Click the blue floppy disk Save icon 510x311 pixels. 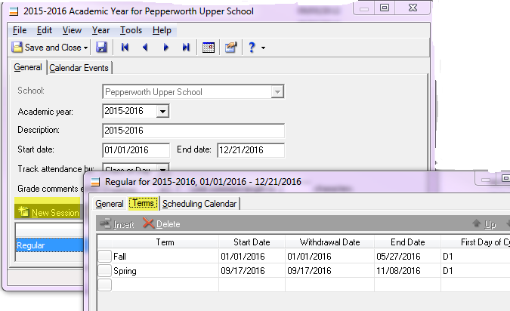pyautogui.click(x=101, y=48)
